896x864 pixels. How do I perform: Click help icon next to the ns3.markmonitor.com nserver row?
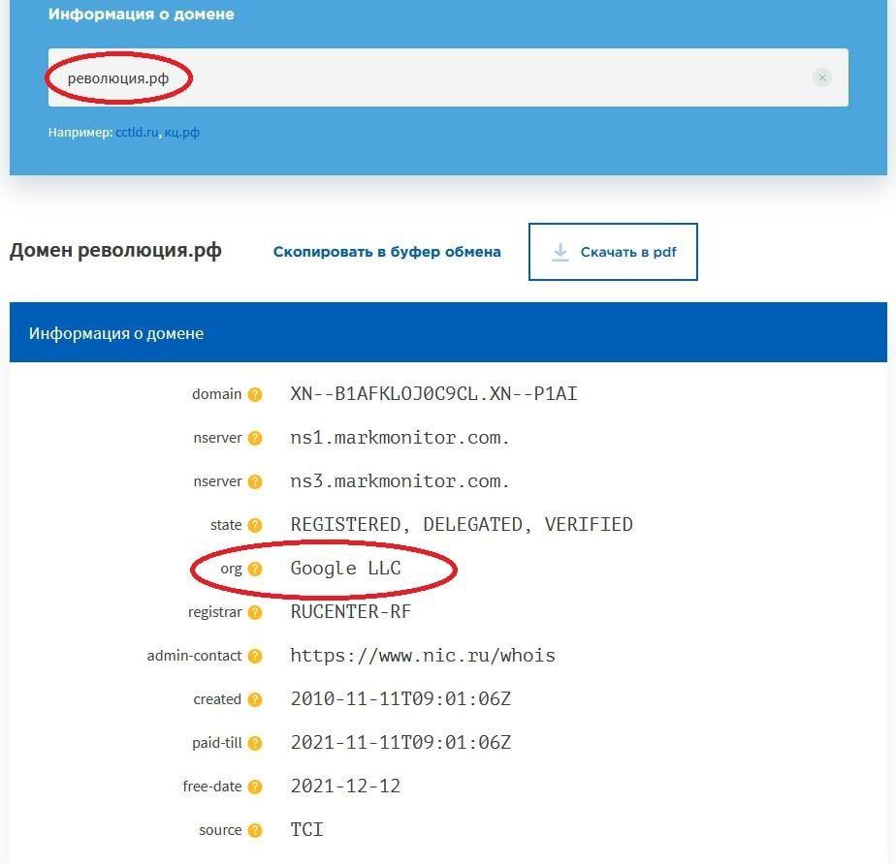pos(255,481)
